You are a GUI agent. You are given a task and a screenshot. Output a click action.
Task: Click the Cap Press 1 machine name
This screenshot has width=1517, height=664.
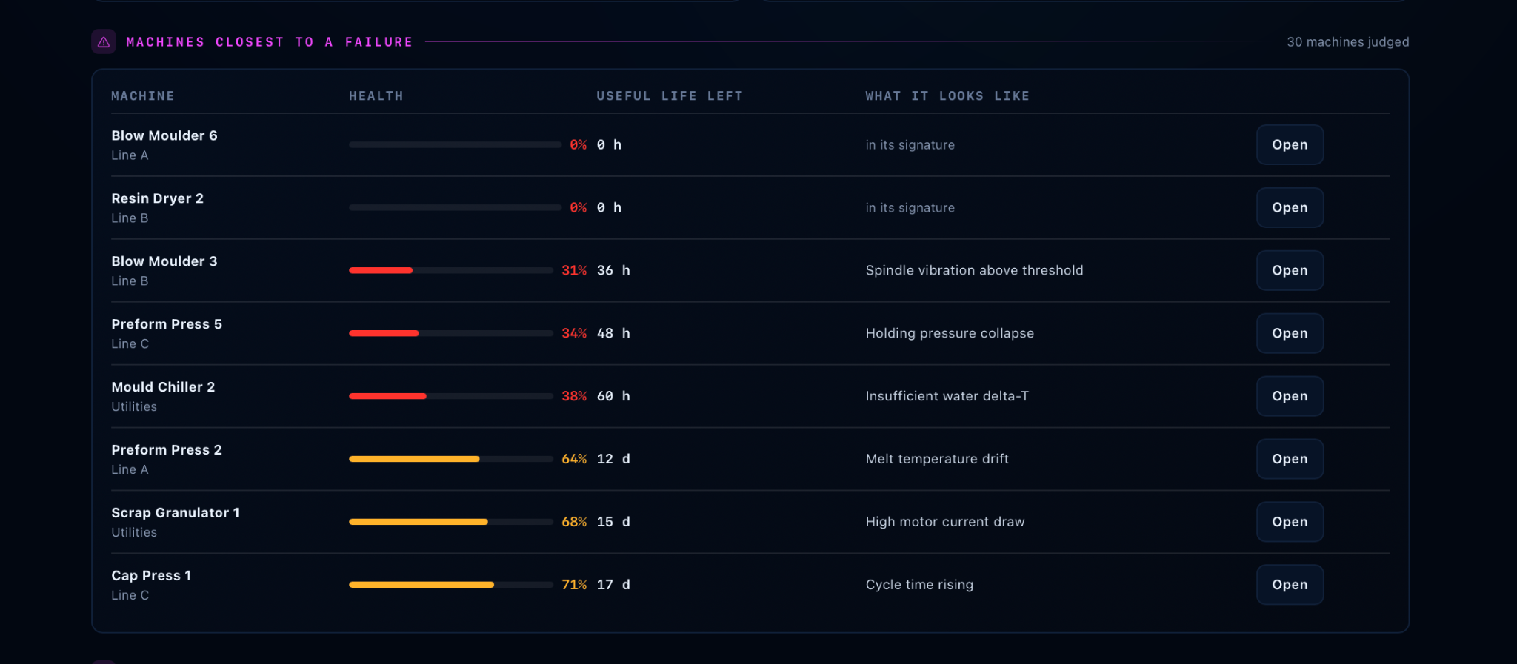coord(151,576)
